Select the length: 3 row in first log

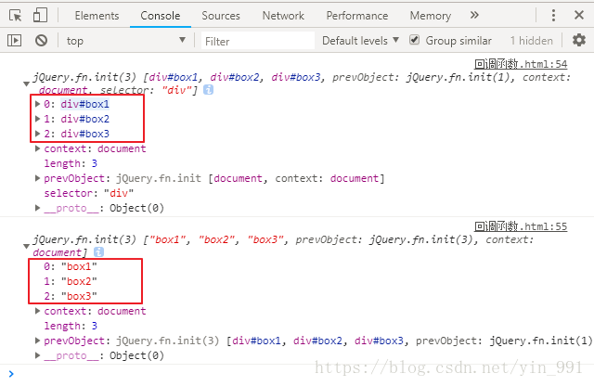tap(71, 163)
